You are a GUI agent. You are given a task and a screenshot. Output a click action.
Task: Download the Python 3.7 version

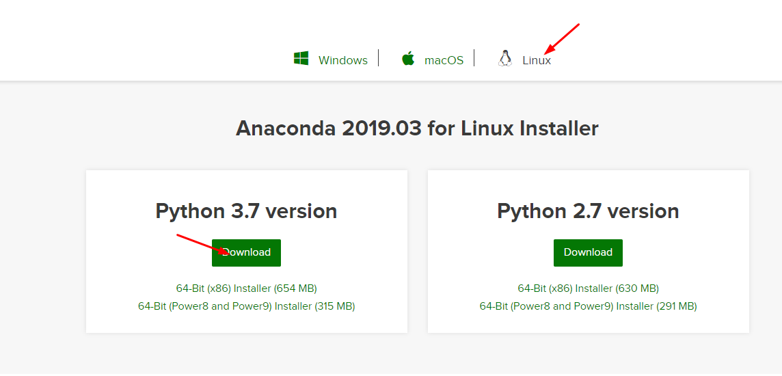click(246, 253)
